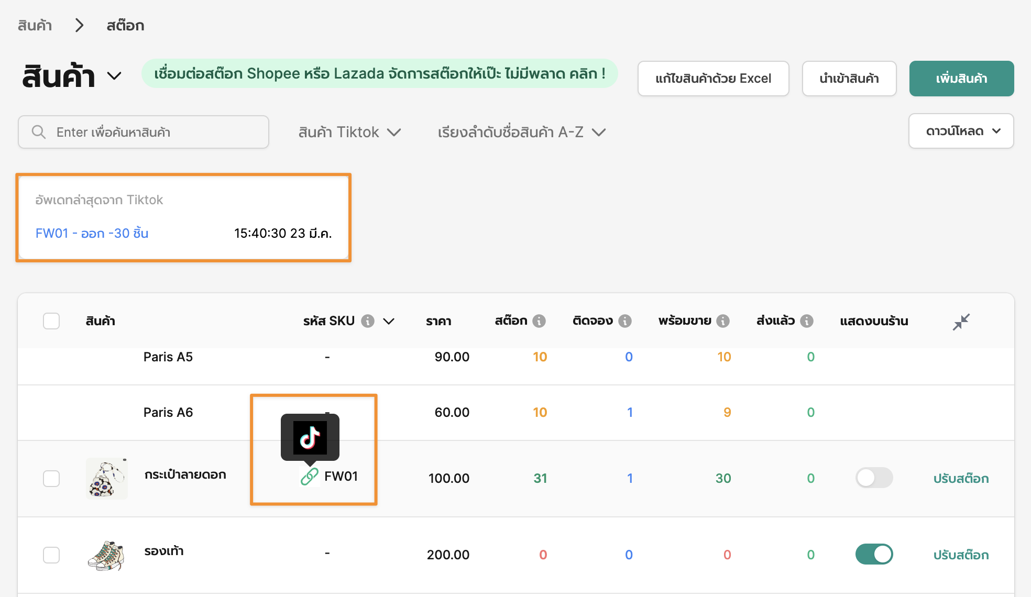Click stock value 31

[540, 478]
